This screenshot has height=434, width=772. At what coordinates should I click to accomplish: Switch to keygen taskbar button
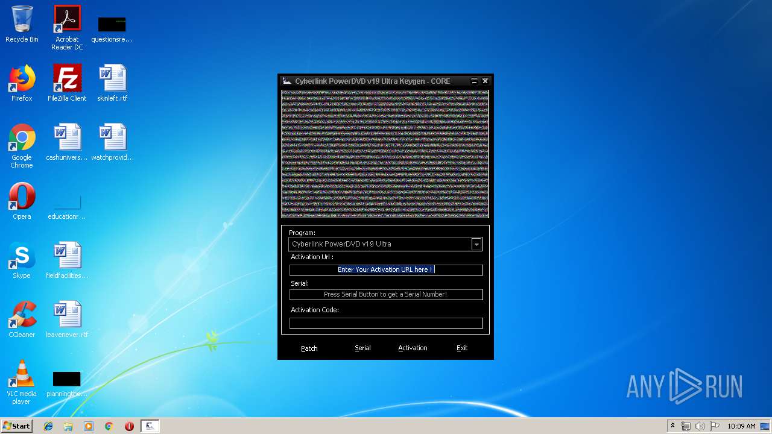(x=150, y=426)
